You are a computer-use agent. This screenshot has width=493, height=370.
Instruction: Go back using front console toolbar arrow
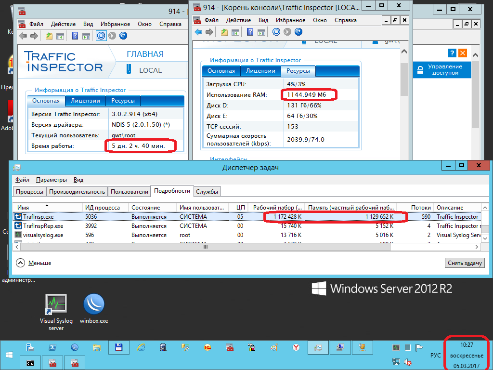(198, 32)
